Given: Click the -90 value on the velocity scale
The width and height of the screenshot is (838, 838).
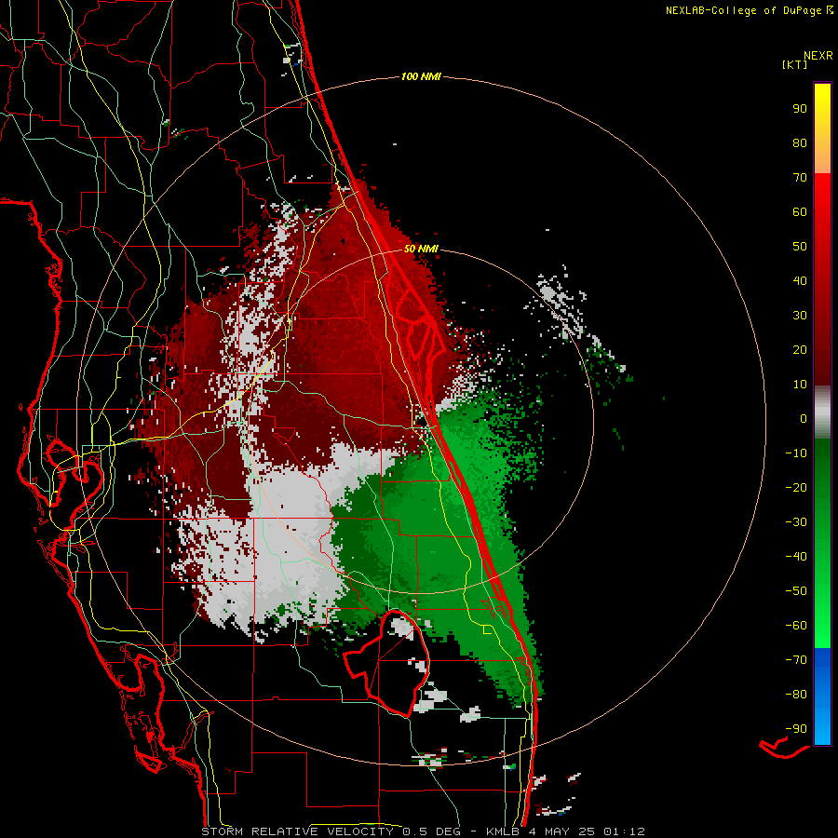Looking at the screenshot, I should 796,729.
